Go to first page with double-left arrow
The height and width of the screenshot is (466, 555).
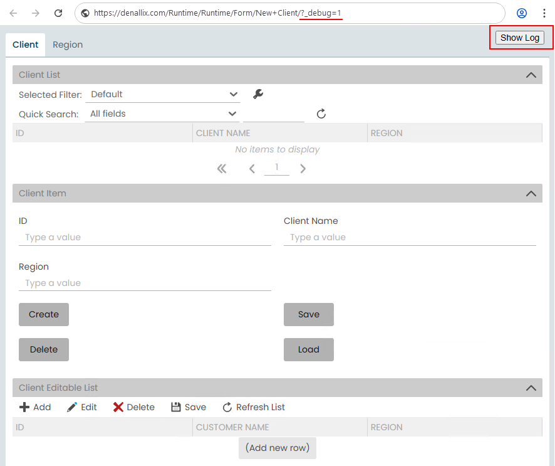pyautogui.click(x=222, y=169)
